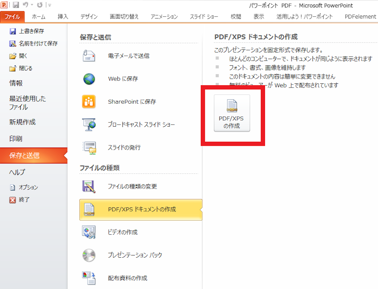Image resolution: width=378 pixels, height=289 pixels.
Task: Select ブロードキャスト スライド ショー option
Action: coord(141,125)
